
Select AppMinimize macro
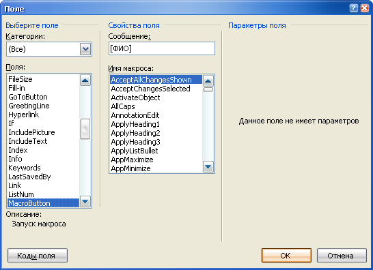pos(156,168)
